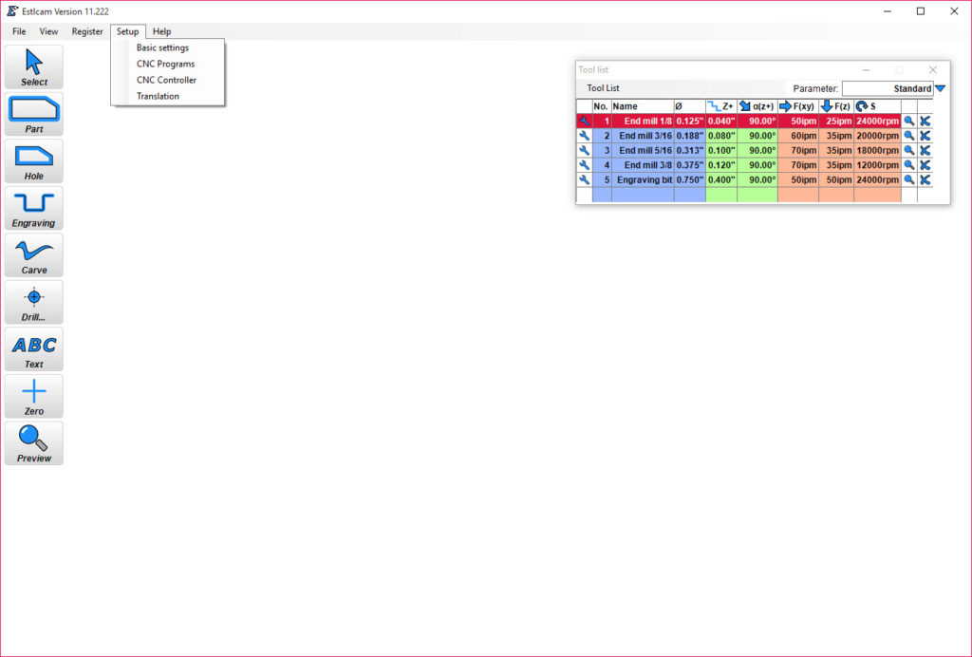The image size is (972, 657).
Task: Open the toolpath Preview
Action: [34, 443]
